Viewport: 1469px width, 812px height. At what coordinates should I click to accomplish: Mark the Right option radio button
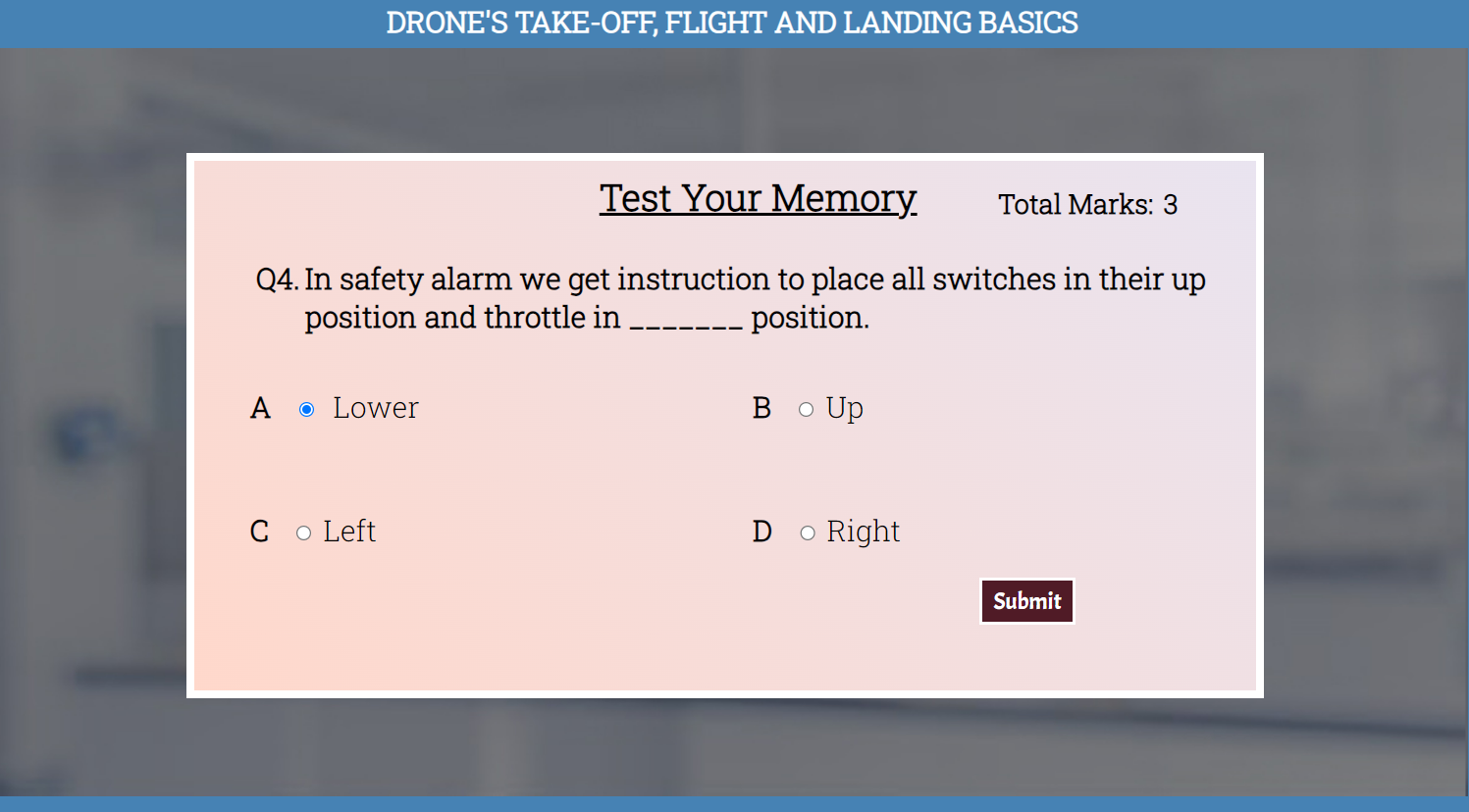click(x=808, y=533)
